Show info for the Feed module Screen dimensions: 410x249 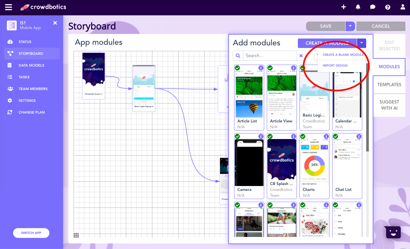coord(326,205)
